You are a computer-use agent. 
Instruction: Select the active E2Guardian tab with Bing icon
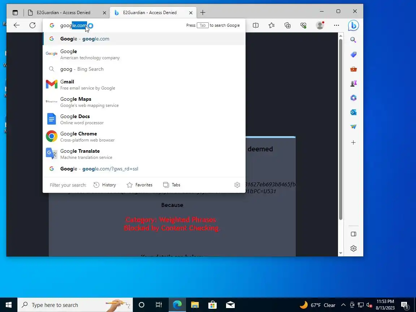click(x=153, y=13)
